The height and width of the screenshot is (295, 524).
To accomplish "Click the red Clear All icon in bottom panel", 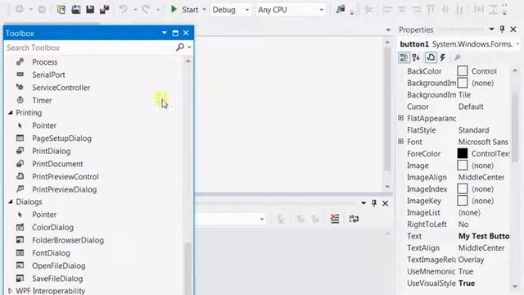I will (x=335, y=219).
